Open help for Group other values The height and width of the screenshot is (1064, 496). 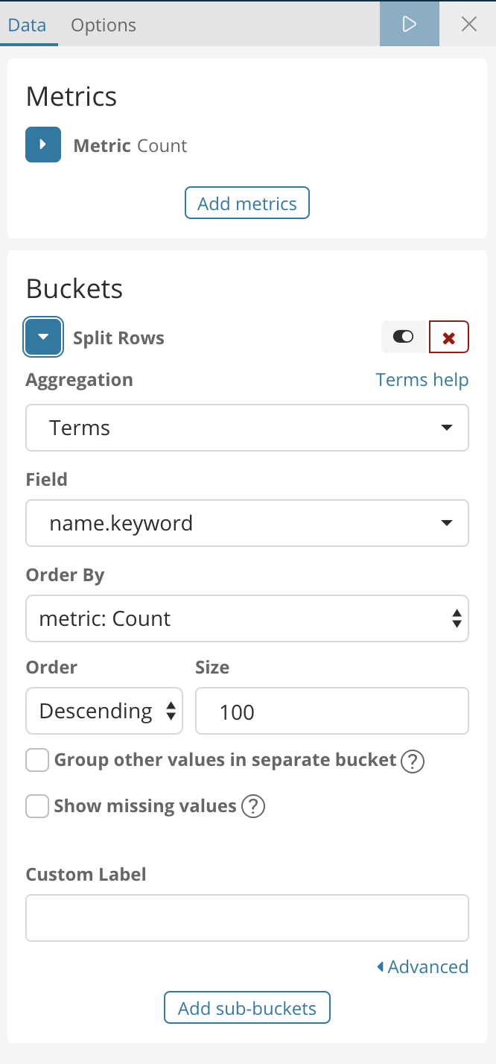coord(413,761)
